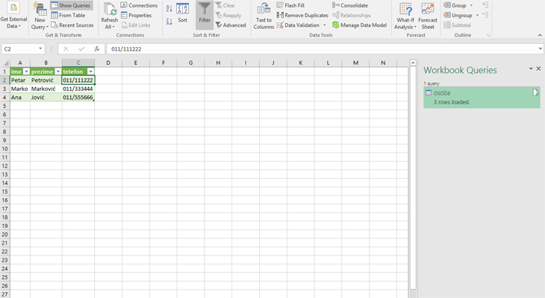545x298 pixels.
Task: Open the What-If Analysis menu
Action: (405, 15)
